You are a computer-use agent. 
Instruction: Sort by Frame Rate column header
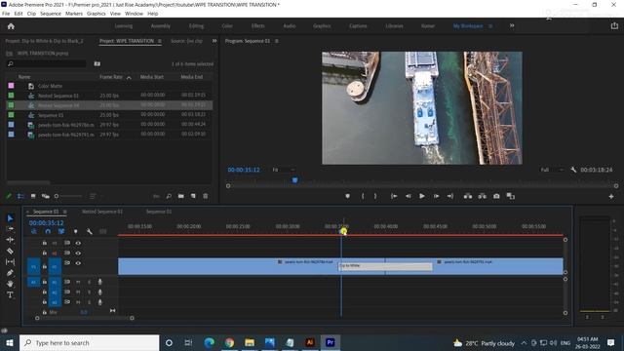[x=111, y=77]
